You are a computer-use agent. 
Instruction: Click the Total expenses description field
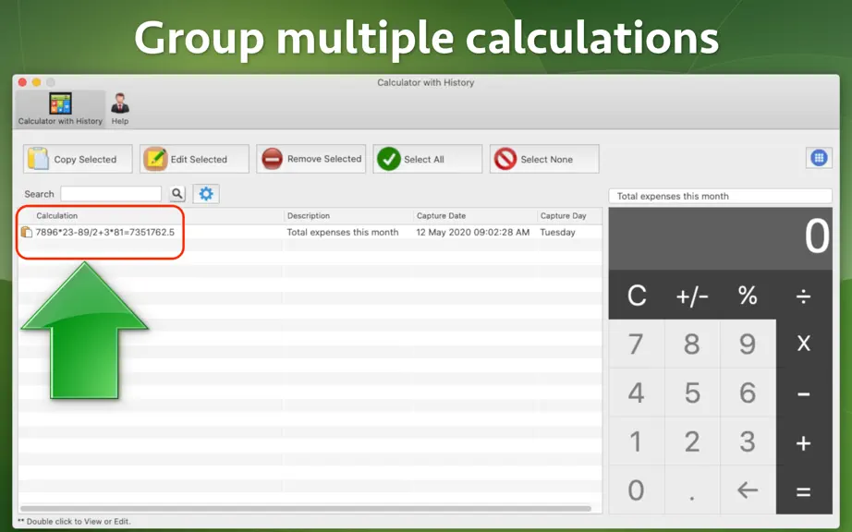point(720,196)
